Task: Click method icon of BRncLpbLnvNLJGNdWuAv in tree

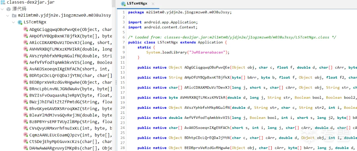Action: [26, 89]
